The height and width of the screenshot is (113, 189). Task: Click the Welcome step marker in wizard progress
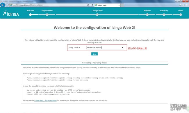[30, 15]
